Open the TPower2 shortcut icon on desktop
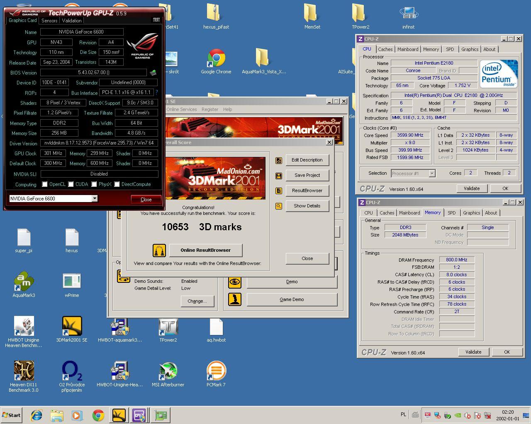Screen dimensions: 531x424 point(168,329)
